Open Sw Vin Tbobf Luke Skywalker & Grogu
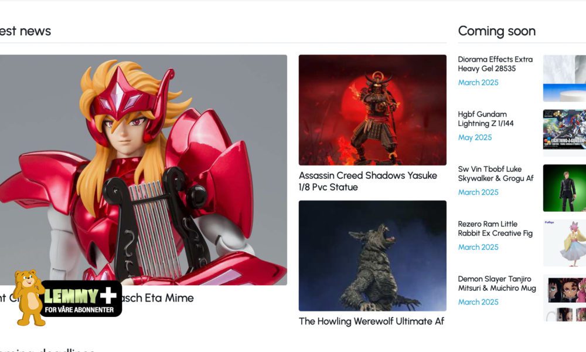The height and width of the screenshot is (352, 586). point(496,174)
